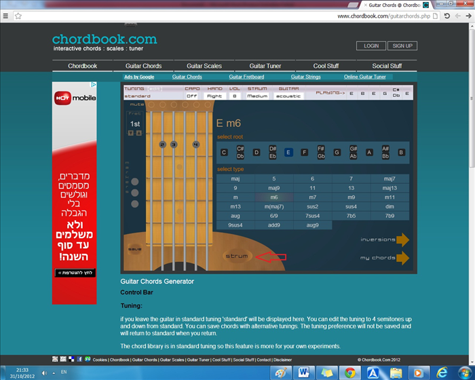
Task: Open the Guitar Fretboard ad link
Action: [x=246, y=77]
